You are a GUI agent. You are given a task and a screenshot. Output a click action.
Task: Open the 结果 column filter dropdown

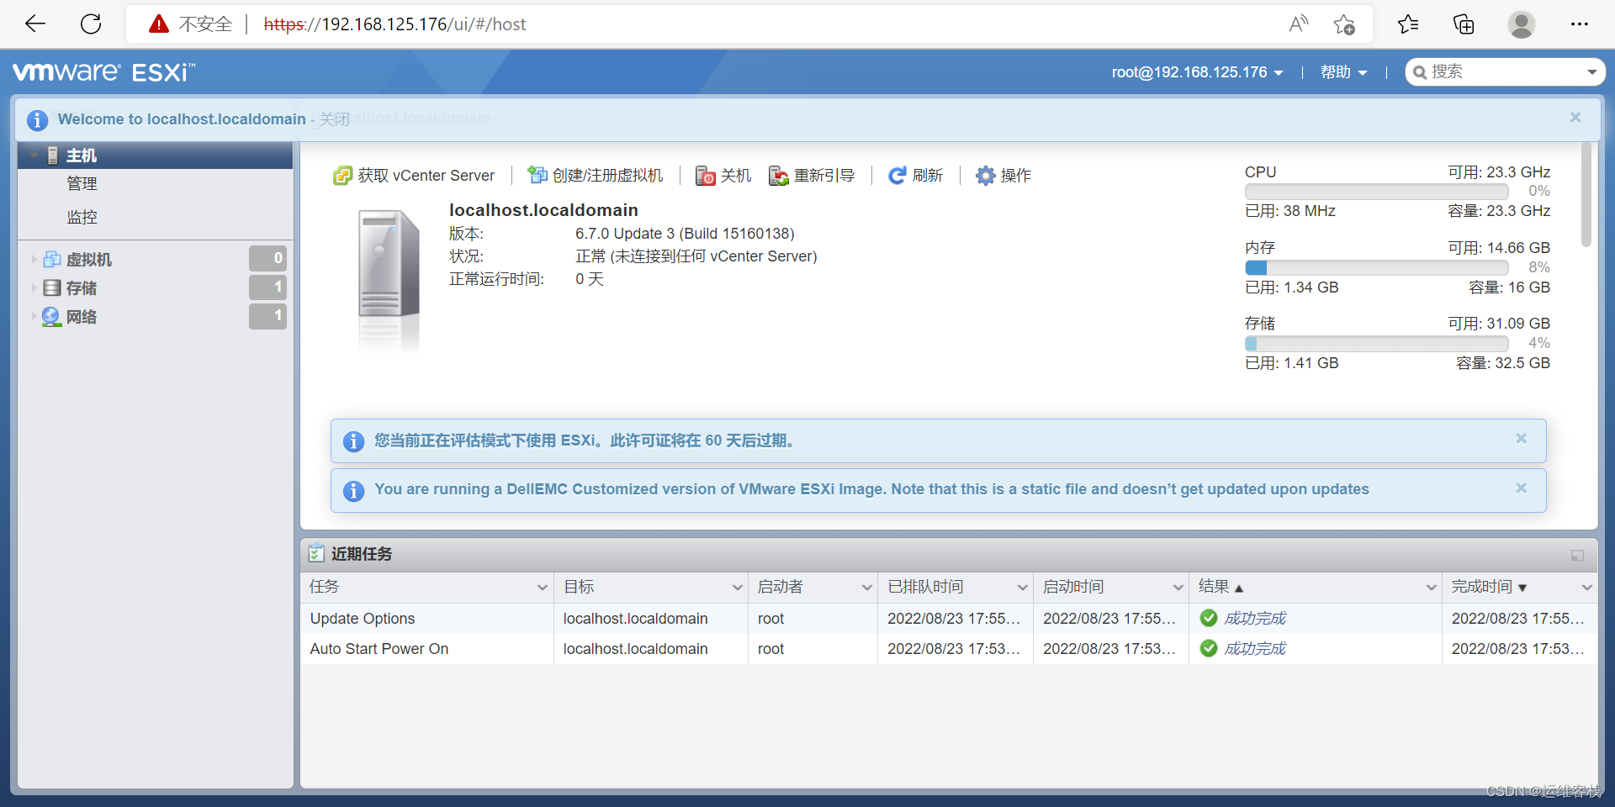pos(1430,587)
